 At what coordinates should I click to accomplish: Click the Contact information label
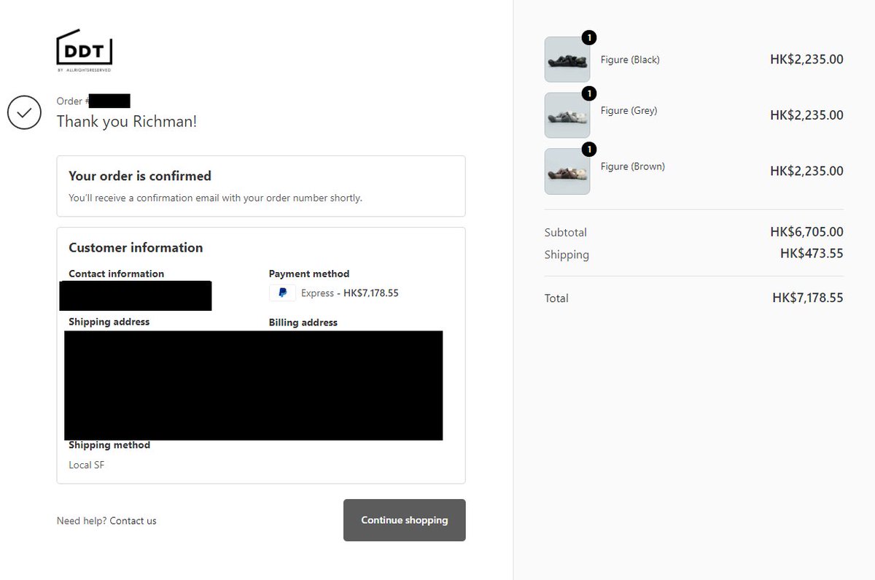(117, 274)
